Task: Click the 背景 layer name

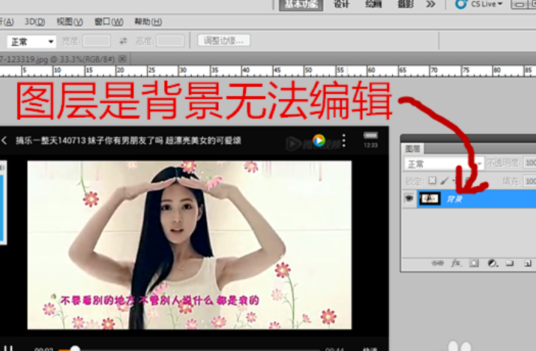Action: (454, 199)
